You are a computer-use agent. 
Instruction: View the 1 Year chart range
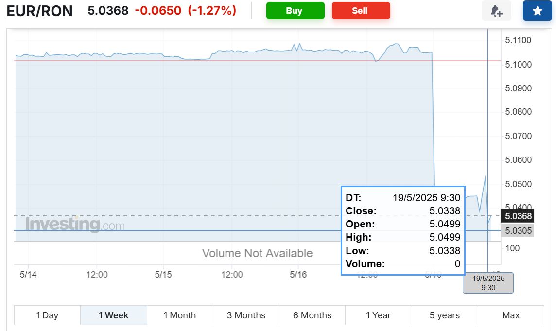(x=378, y=315)
